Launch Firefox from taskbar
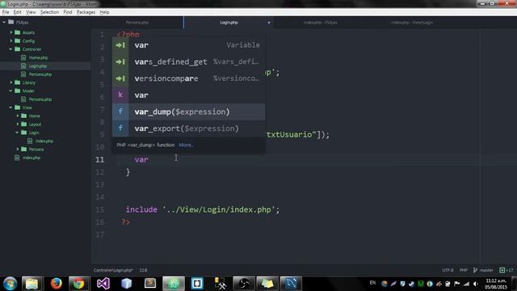This screenshot has height=291, width=517. pyautogui.click(x=56, y=284)
